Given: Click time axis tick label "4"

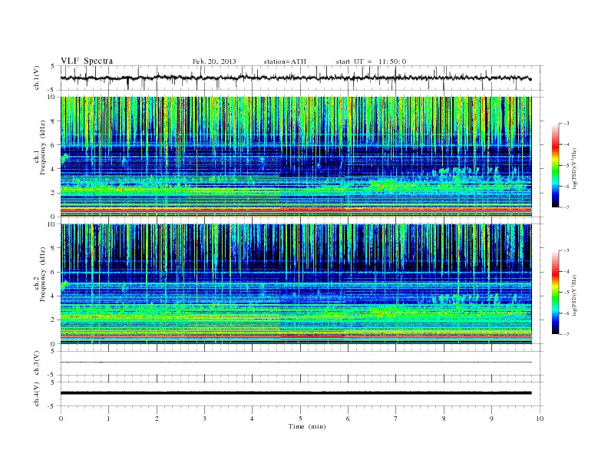Looking at the screenshot, I should tap(252, 419).
